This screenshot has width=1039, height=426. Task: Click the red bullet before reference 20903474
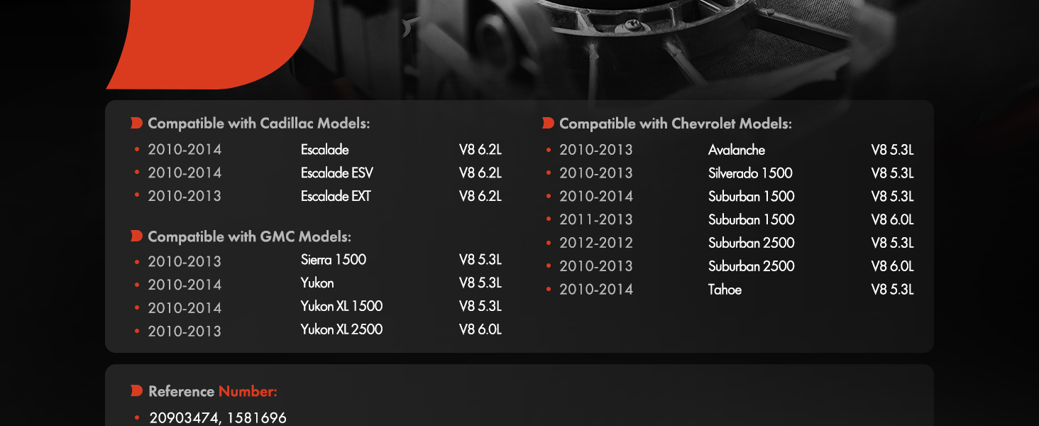tap(136, 418)
